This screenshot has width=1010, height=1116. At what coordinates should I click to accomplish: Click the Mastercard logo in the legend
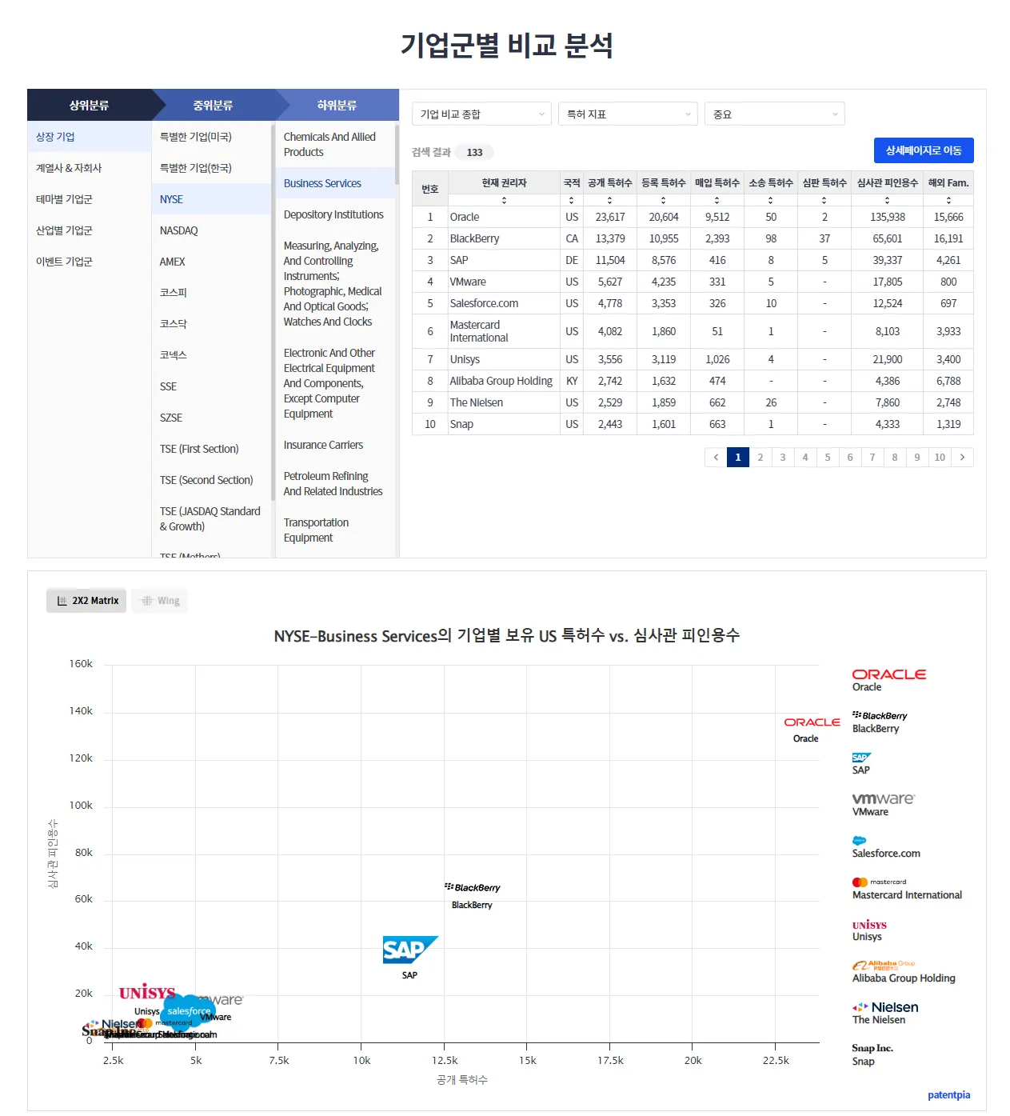coord(879,882)
